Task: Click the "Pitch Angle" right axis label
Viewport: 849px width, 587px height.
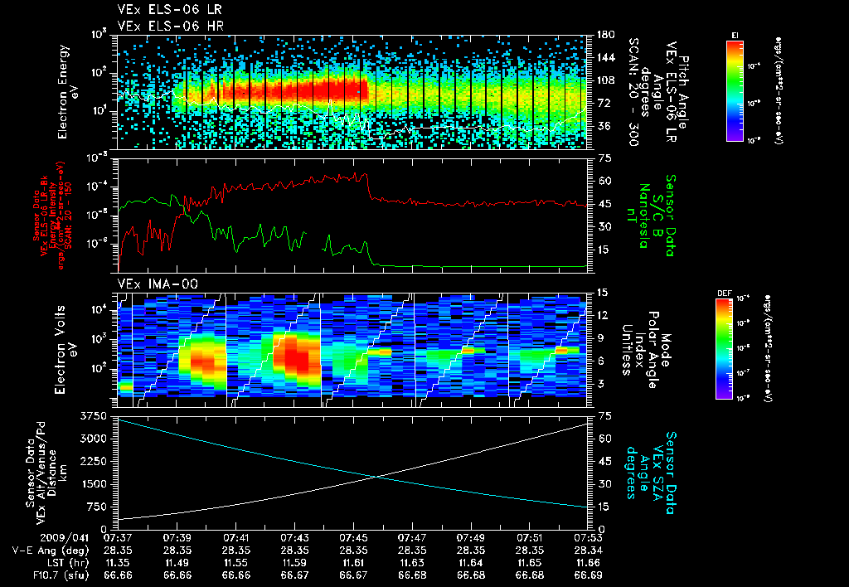Action: 683,92
